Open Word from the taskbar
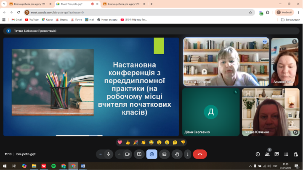 (83, 166)
